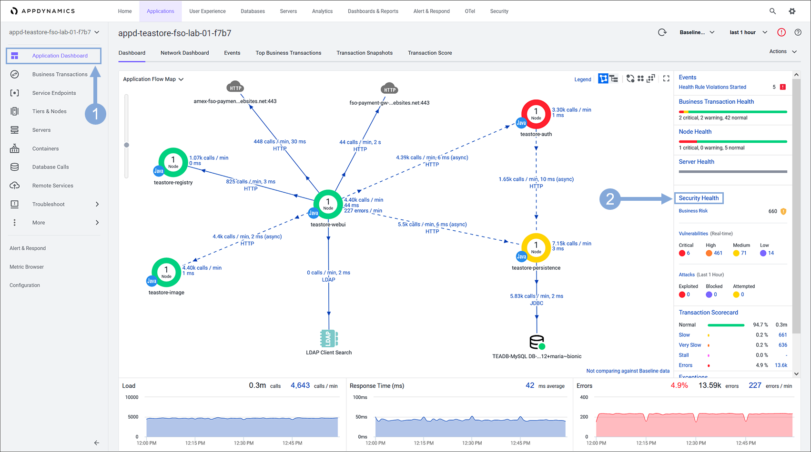Apply grid layout to flow map
811x452 pixels.
[640, 79]
